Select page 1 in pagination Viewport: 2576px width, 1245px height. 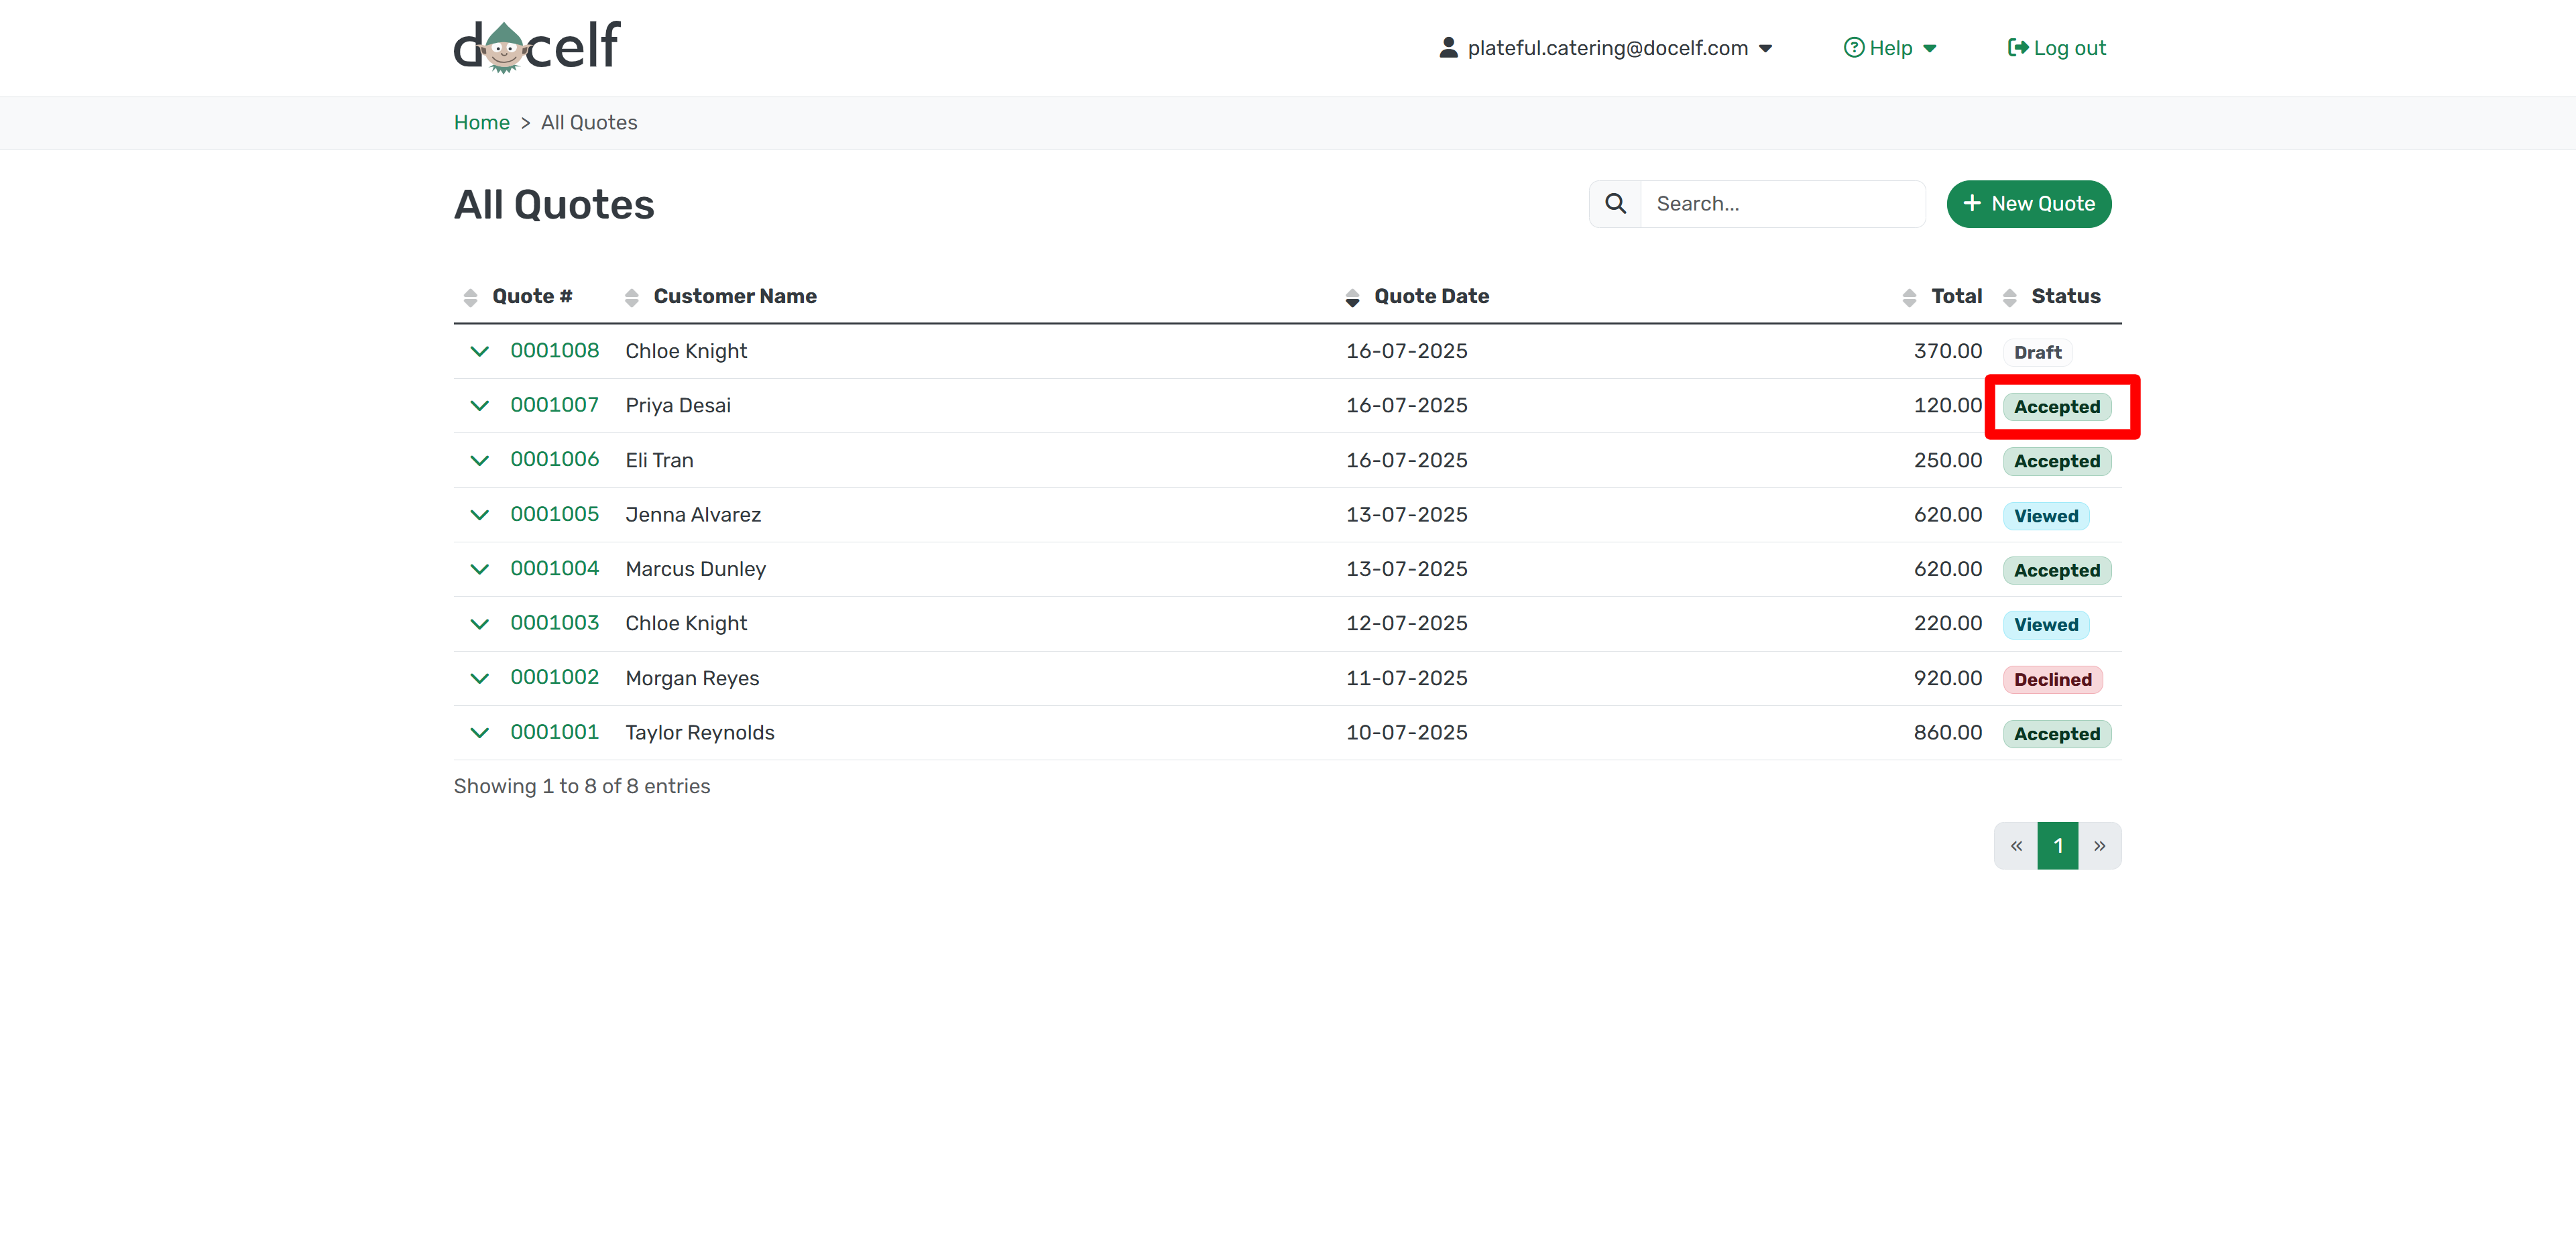point(2058,846)
